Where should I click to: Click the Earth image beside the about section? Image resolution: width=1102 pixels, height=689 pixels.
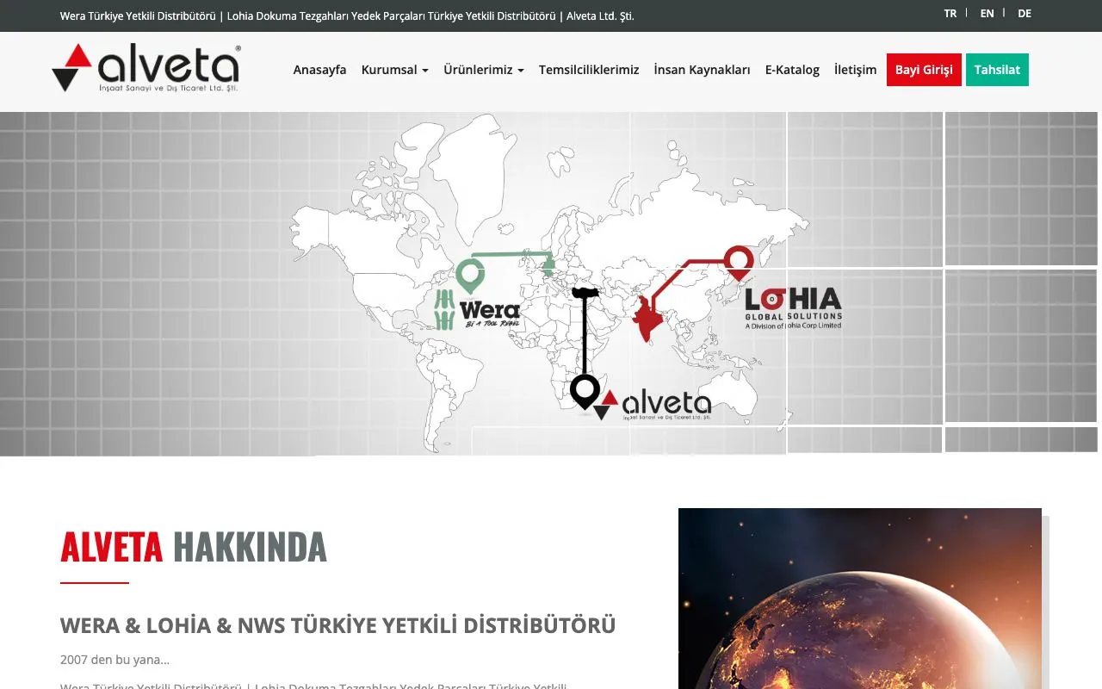point(860,599)
